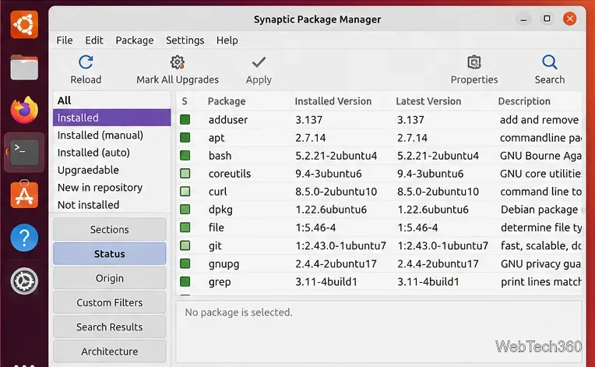The image size is (595, 367).
Task: Select the Installed status filter
Action: pyautogui.click(x=112, y=118)
